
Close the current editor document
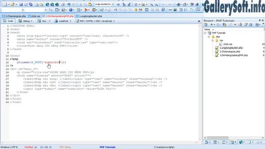point(199,21)
